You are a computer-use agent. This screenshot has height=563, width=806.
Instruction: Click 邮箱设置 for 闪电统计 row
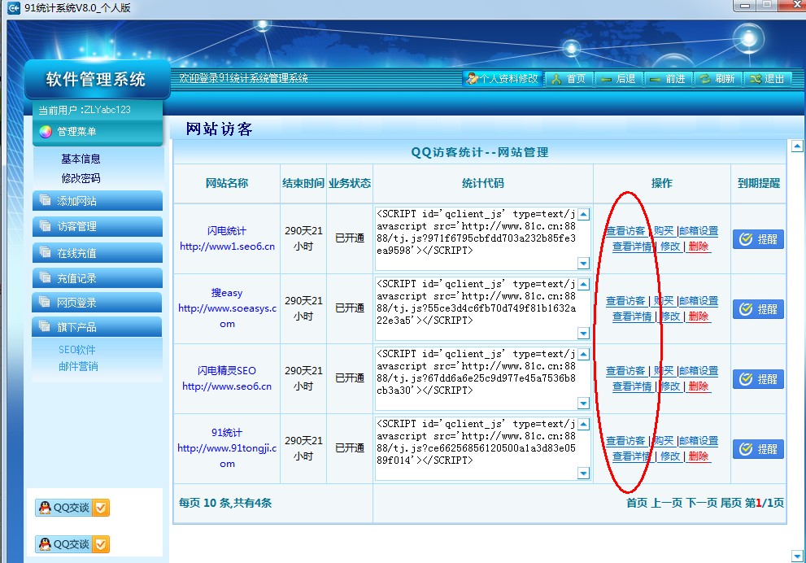click(699, 231)
